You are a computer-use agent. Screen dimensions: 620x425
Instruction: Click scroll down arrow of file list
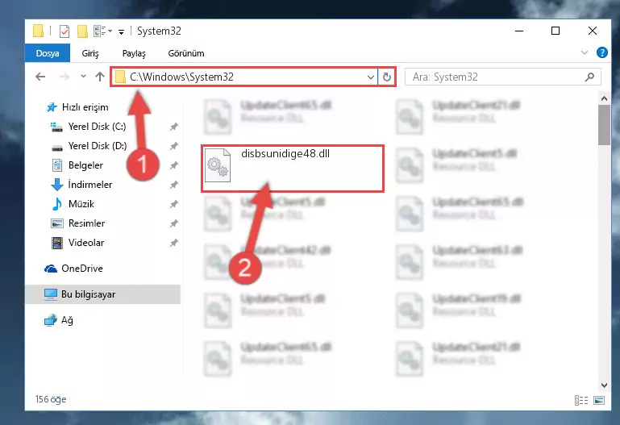point(604,385)
